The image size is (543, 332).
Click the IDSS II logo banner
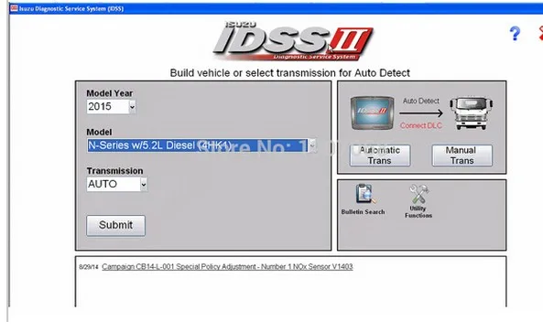(x=293, y=41)
